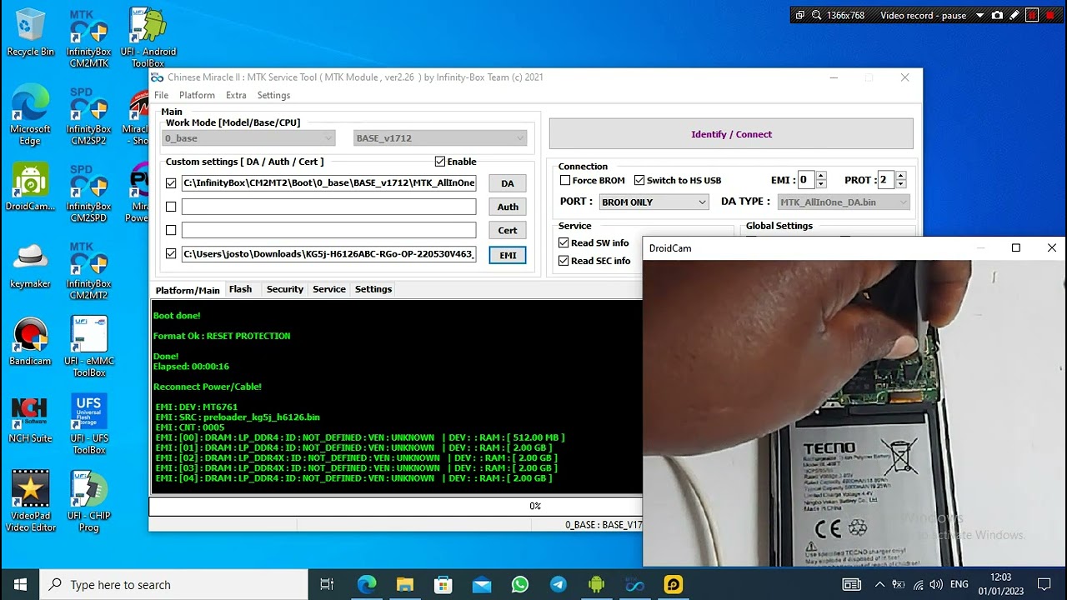Stop the Bandicam recording

1051,15
